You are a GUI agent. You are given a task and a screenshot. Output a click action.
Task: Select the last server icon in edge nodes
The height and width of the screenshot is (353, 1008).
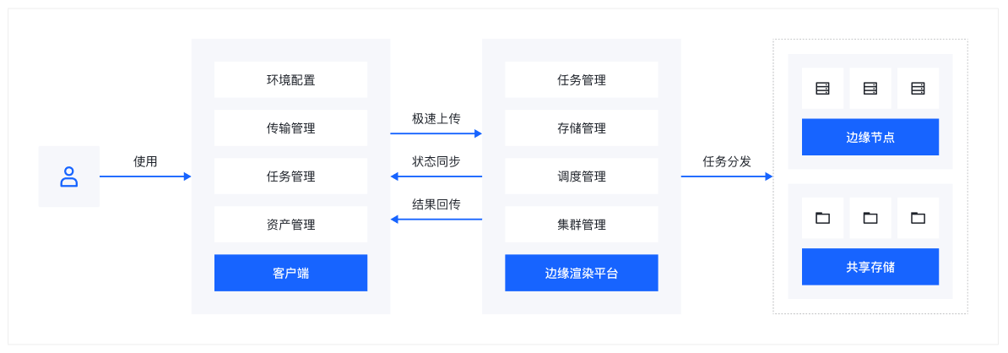919,88
